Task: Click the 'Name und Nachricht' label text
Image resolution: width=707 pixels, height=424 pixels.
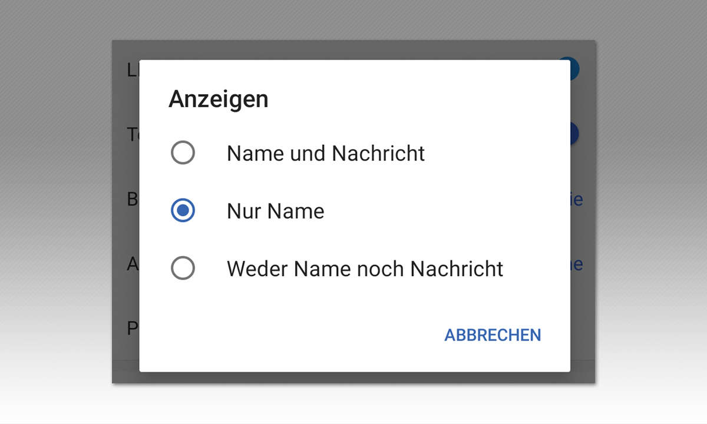Action: (x=325, y=154)
